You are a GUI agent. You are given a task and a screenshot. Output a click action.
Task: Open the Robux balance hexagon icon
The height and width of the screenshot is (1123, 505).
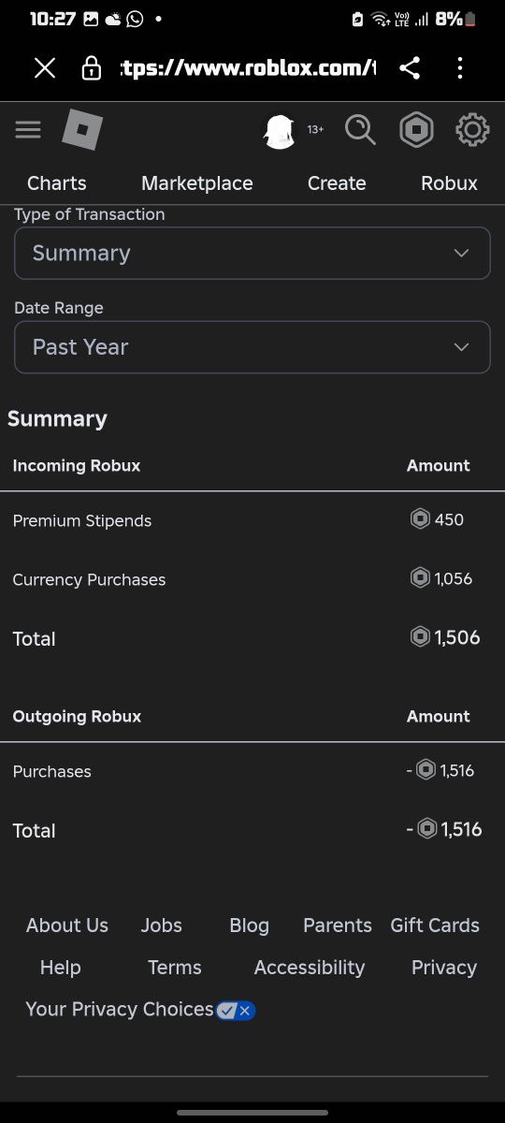[x=416, y=129]
